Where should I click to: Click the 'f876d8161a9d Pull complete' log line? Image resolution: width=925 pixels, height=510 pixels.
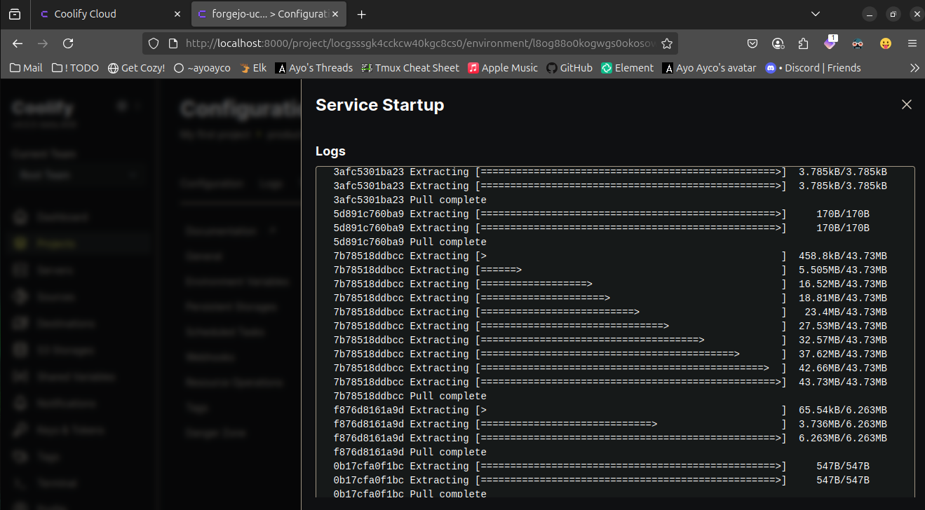pyautogui.click(x=410, y=452)
